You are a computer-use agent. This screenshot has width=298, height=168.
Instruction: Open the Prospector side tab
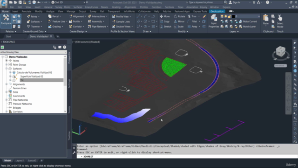coord(69,58)
